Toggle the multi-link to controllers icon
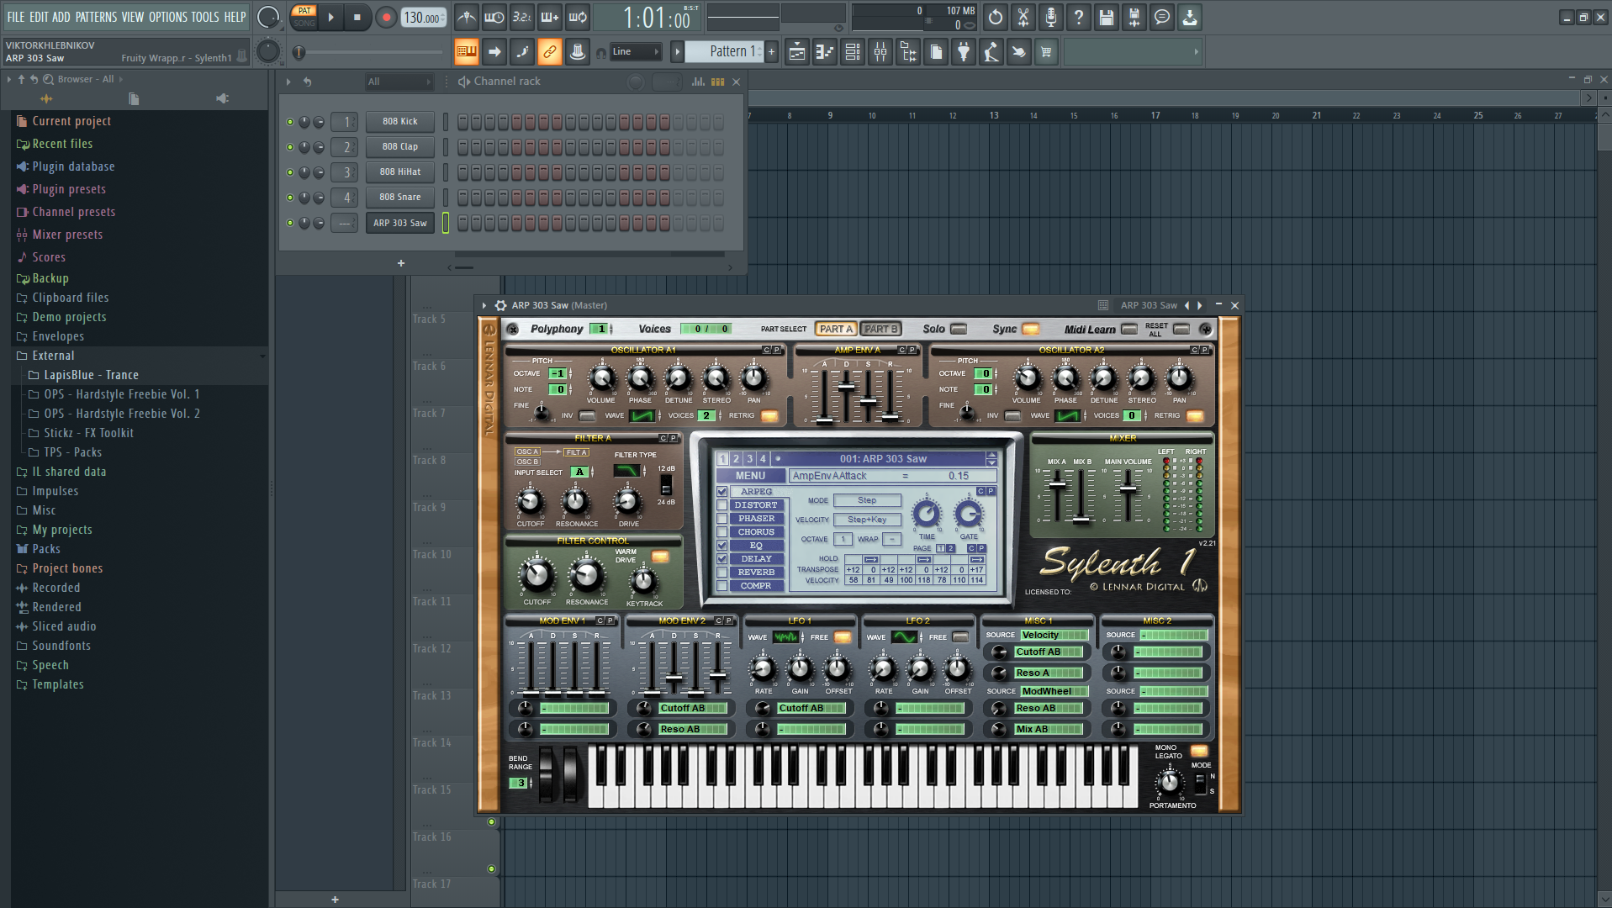This screenshot has width=1612, height=908. [550, 52]
